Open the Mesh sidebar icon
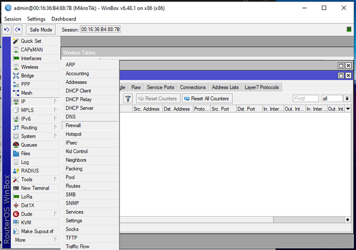The height and width of the screenshot is (250, 356). point(16,93)
